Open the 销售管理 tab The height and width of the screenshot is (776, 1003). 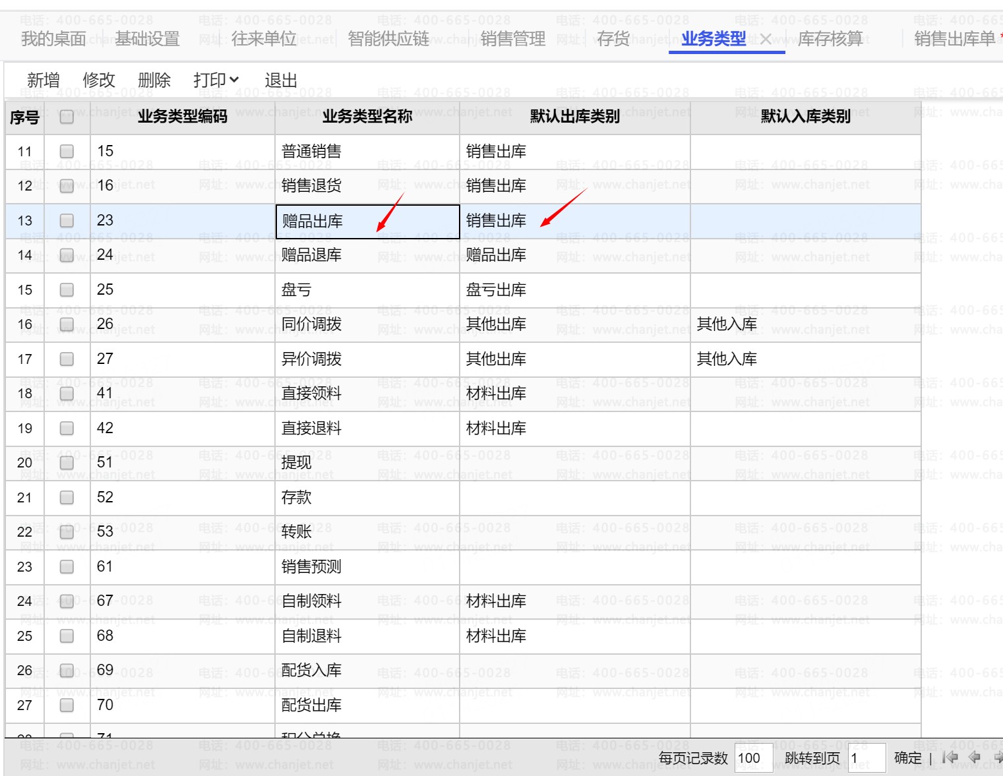coord(512,40)
